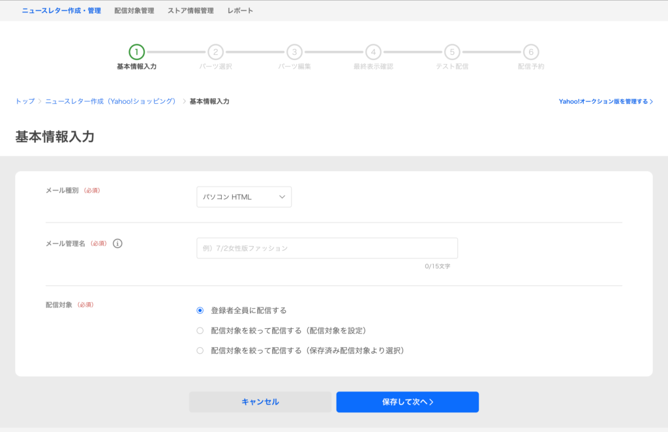Open the パソコン HTML mail type dropdown

coord(244,197)
